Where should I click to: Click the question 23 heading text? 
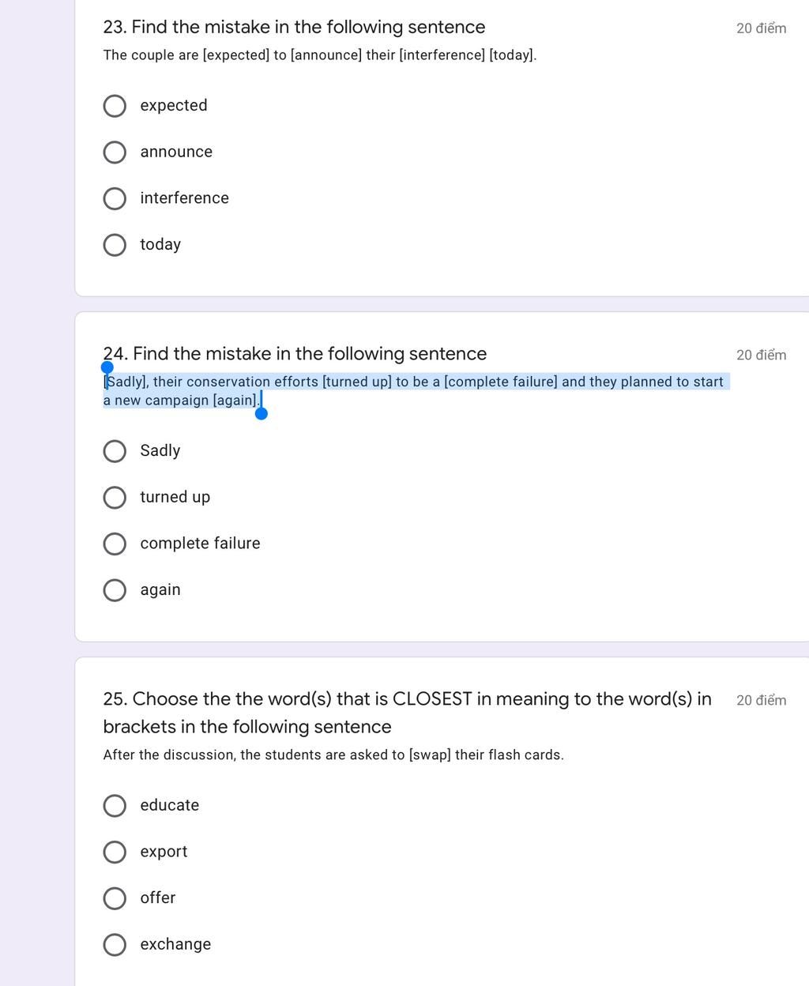click(x=294, y=27)
